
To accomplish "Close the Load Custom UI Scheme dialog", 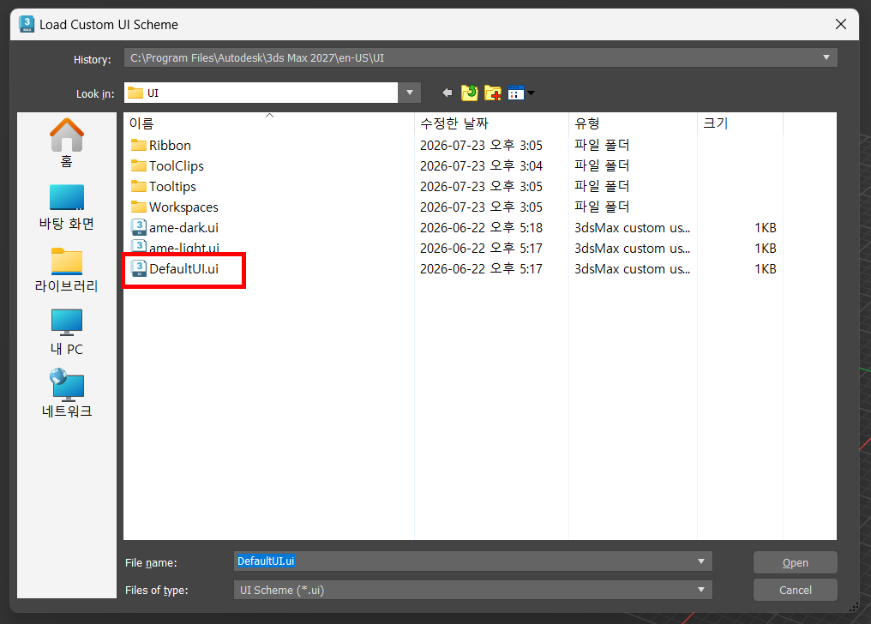I will (x=840, y=24).
